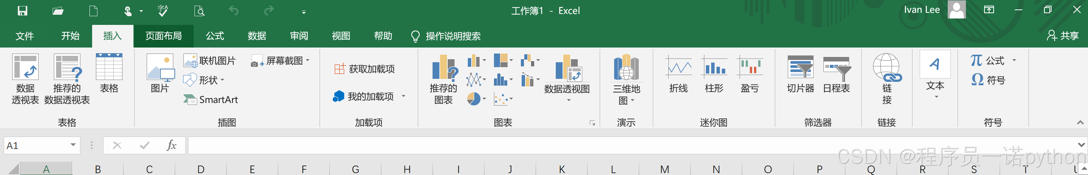Image resolution: width=1088 pixels, height=175 pixels.
Task: Click the Open folder icon in quick access toolbar
Action: 58,11
